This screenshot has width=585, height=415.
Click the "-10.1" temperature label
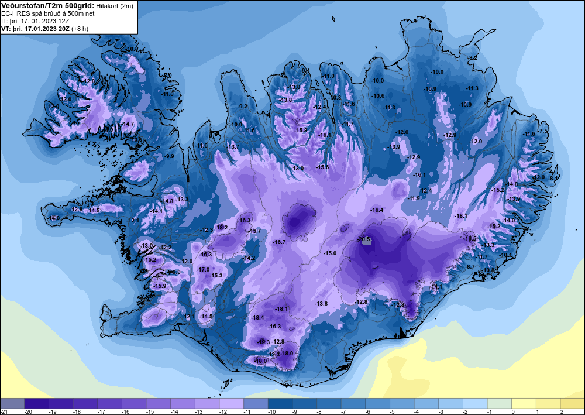tap(506, 255)
